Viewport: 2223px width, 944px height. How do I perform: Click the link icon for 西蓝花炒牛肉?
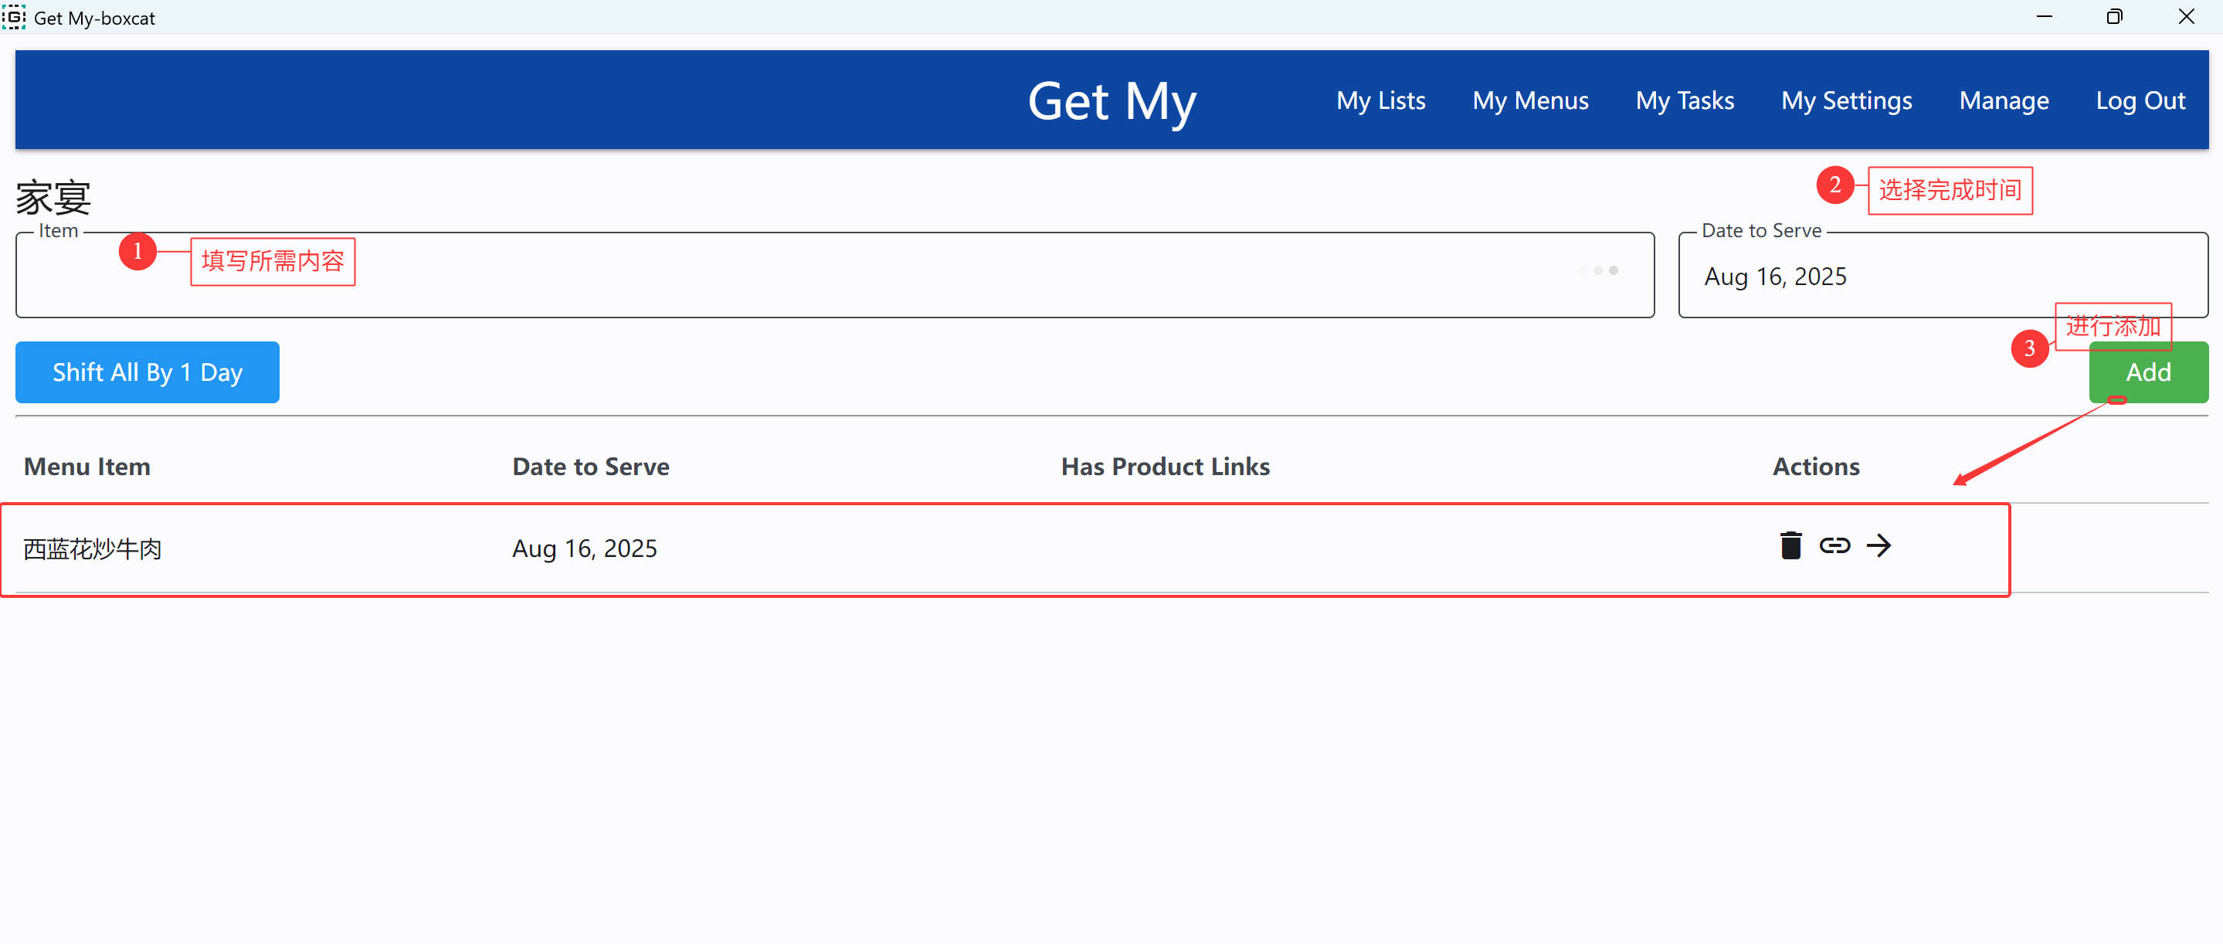(x=1834, y=545)
